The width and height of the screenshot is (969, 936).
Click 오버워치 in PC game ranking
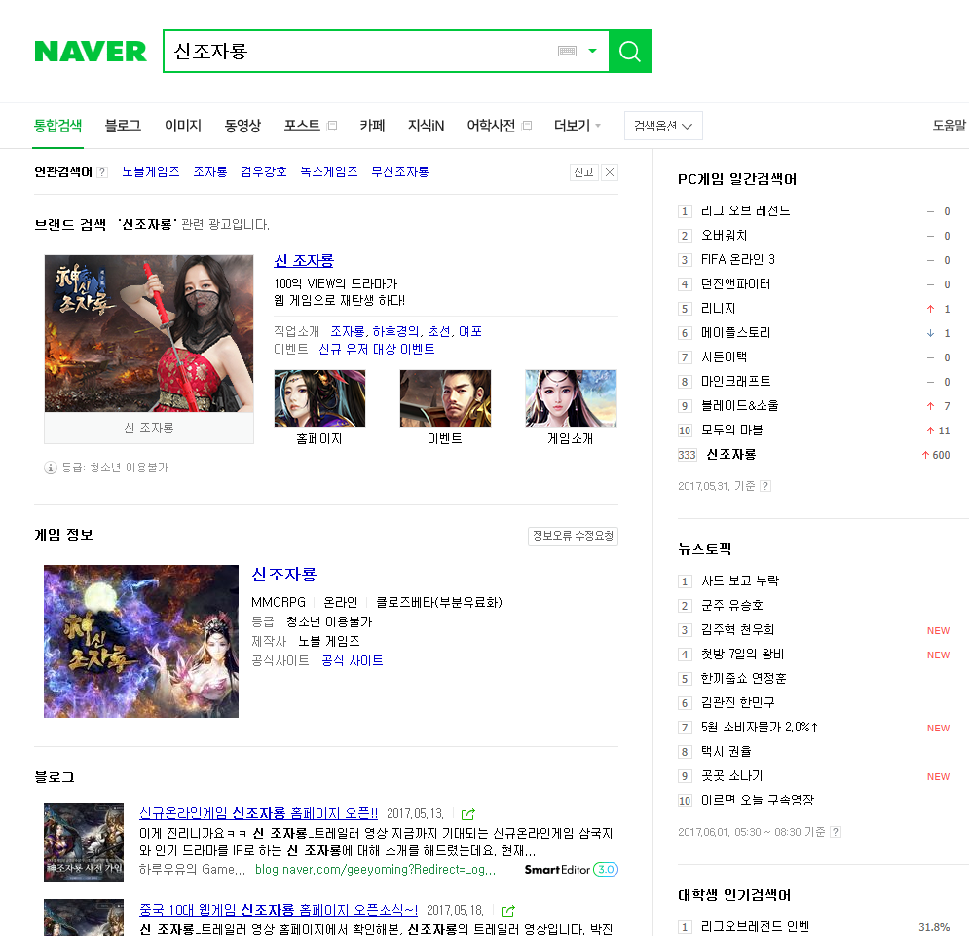[725, 236]
